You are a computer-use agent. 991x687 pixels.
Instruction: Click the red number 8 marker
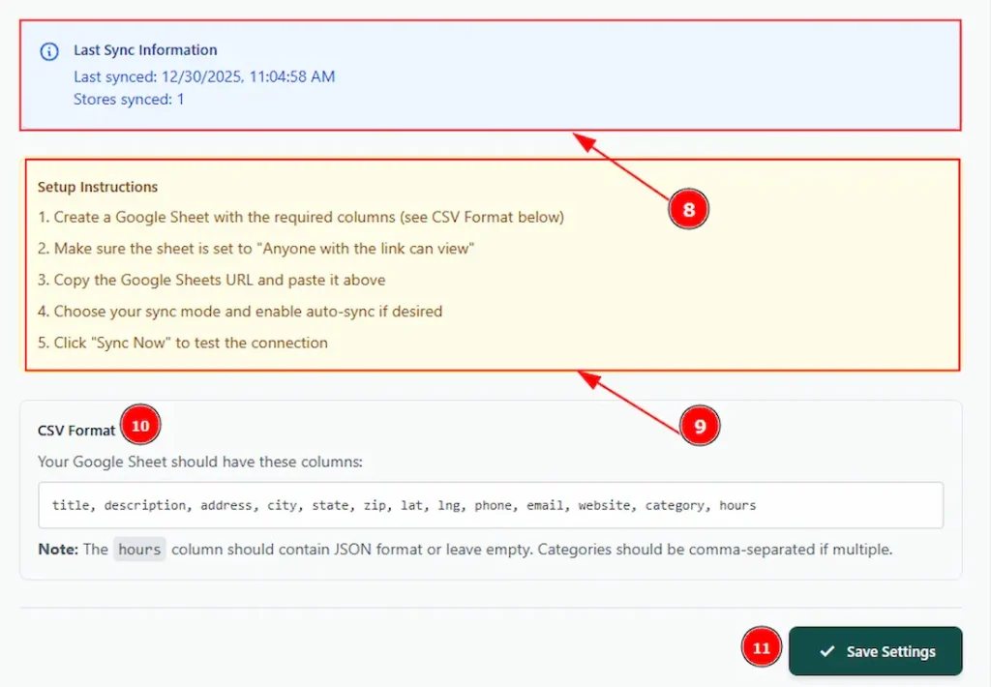(689, 209)
